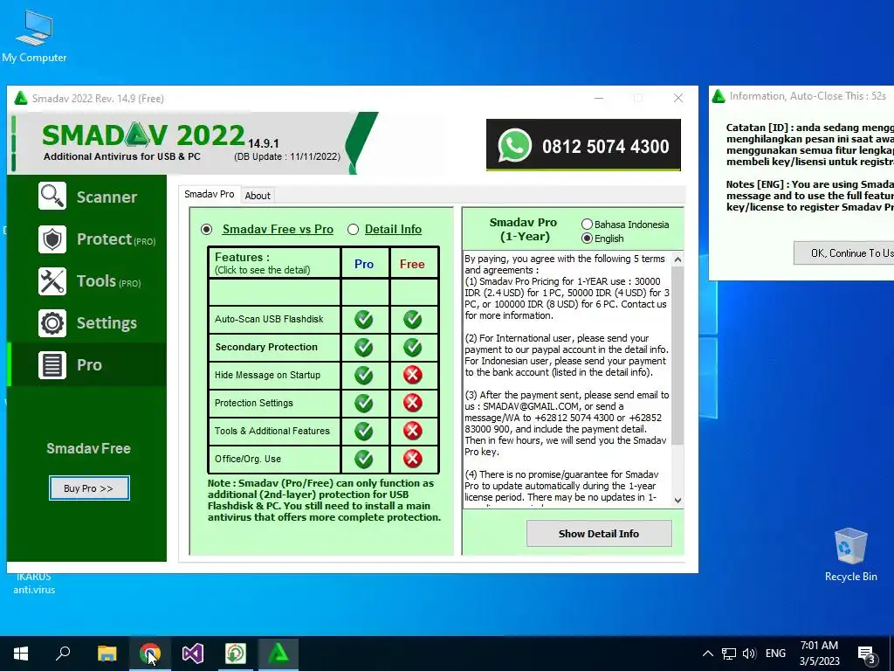Click the 0812 5074 4300 banner
This screenshot has width=894, height=671.
click(x=583, y=145)
